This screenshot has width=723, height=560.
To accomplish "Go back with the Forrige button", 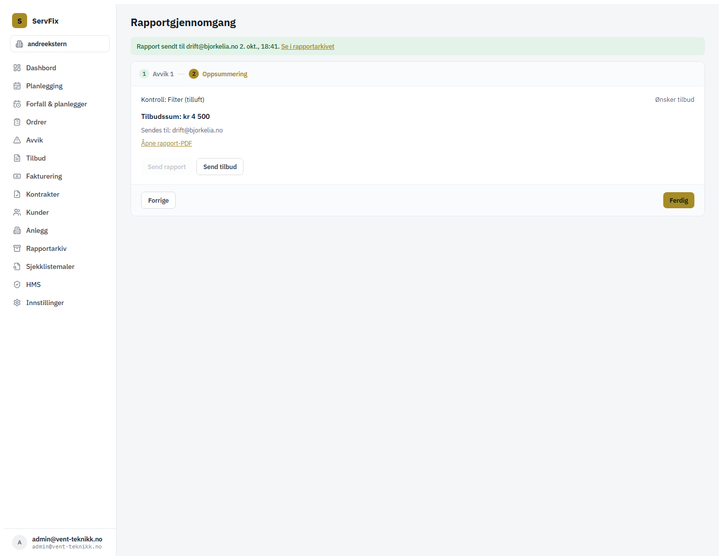I will [x=158, y=200].
